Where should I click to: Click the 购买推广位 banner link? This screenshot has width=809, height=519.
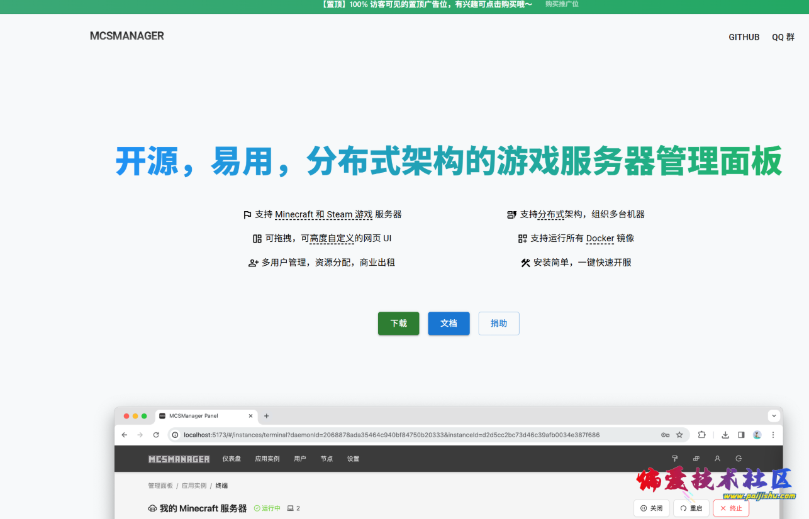point(562,4)
